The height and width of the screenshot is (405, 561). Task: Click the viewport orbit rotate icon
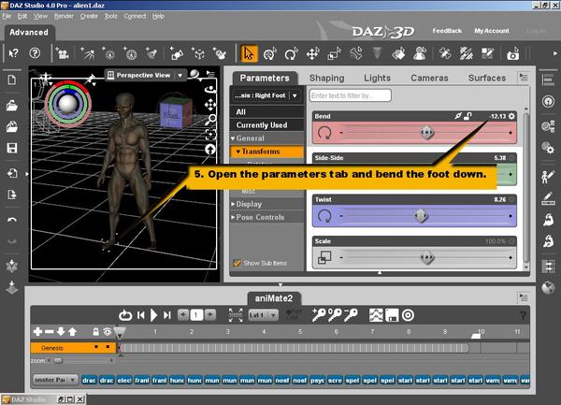pos(210,89)
